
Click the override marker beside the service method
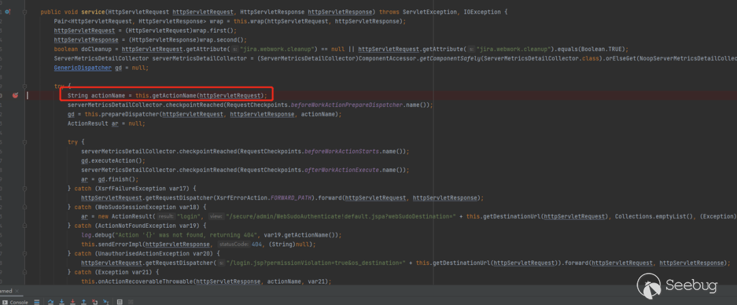pos(7,12)
